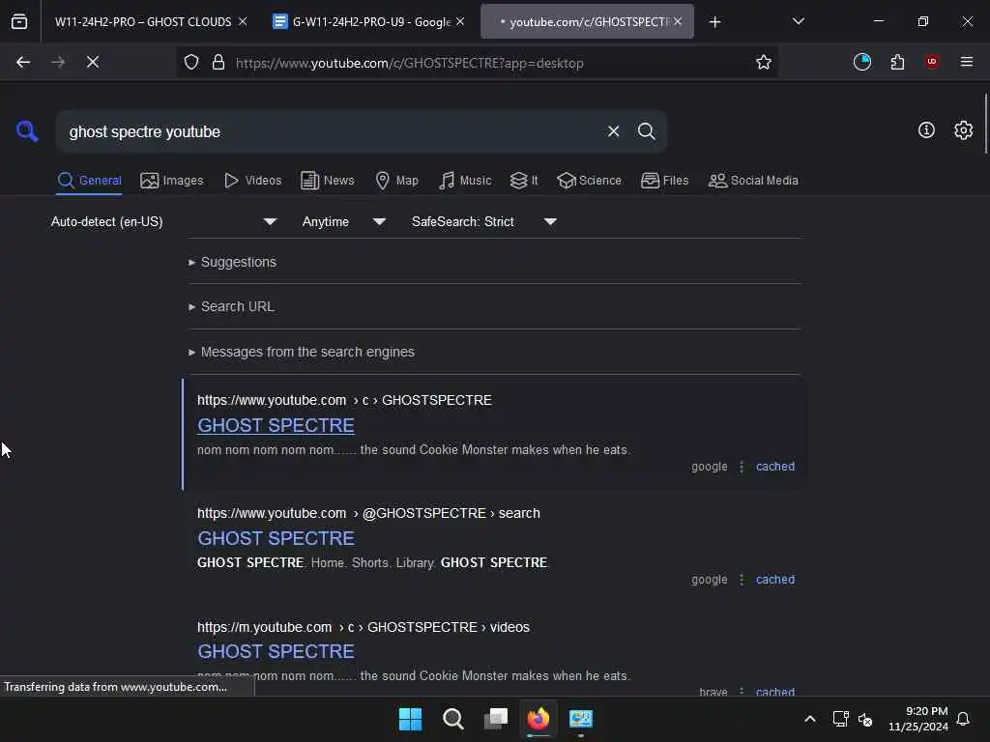Open Task View on taskbar
The height and width of the screenshot is (742, 990).
(x=496, y=719)
